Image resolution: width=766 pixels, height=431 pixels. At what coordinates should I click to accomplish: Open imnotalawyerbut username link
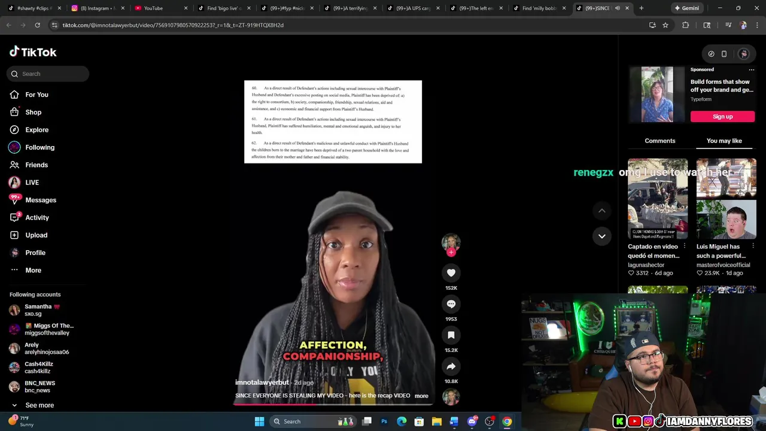point(262,383)
